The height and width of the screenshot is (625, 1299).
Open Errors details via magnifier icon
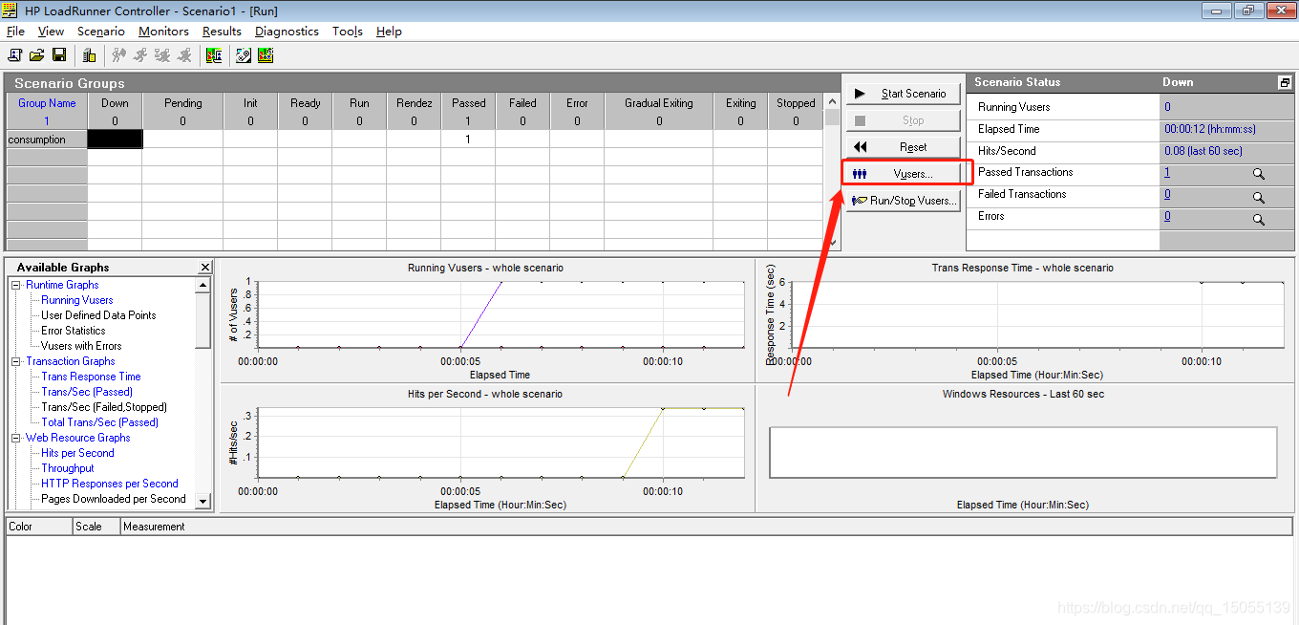[1259, 219]
